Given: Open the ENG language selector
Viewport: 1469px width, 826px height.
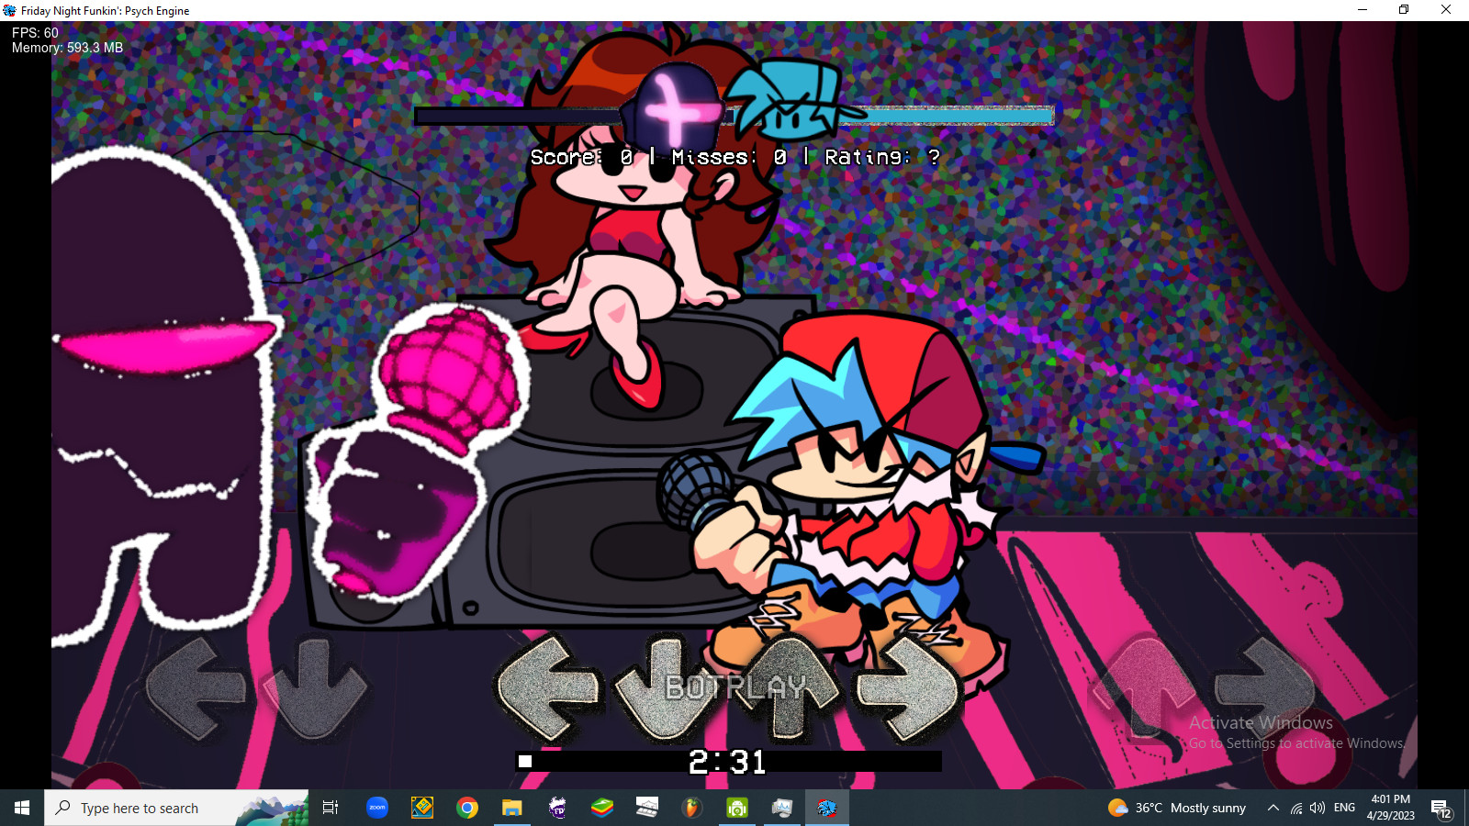Looking at the screenshot, I should 1344,808.
